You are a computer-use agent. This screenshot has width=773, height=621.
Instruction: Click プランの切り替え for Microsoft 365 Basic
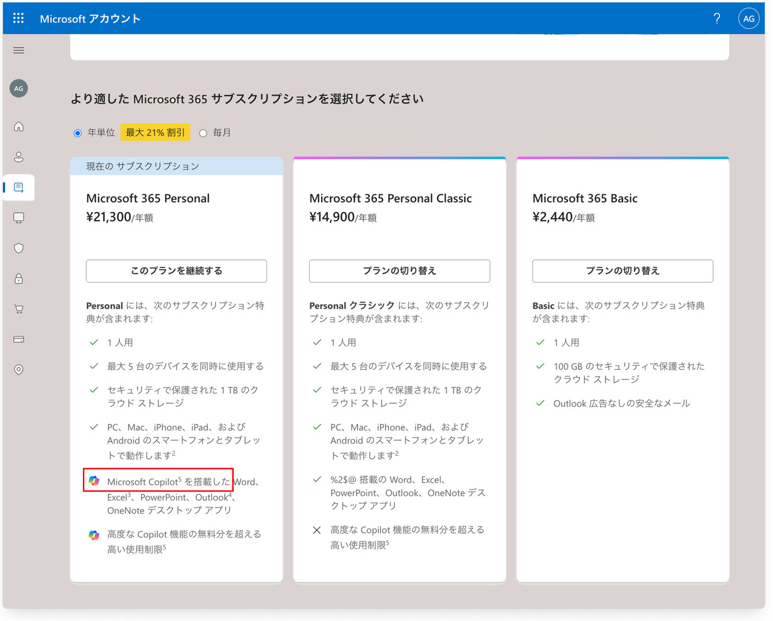(x=622, y=271)
